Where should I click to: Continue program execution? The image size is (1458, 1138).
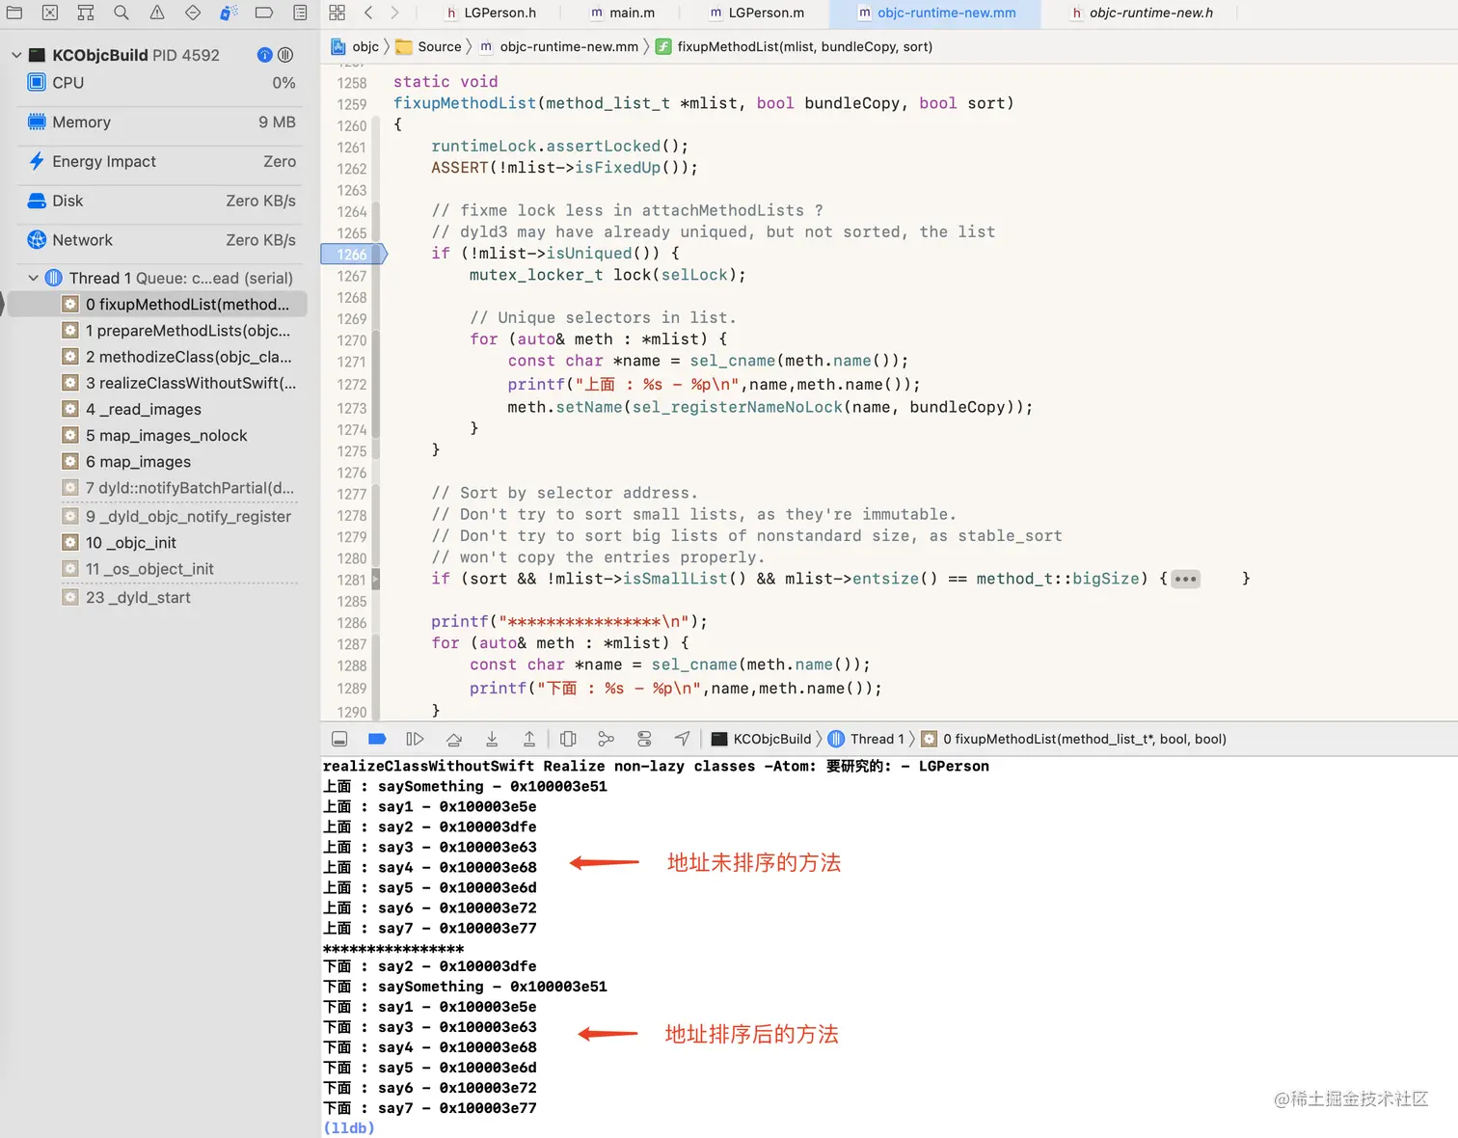(415, 739)
